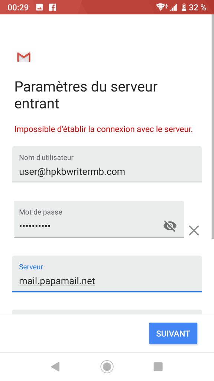Click the Paramètres du serveur entrant heading
This screenshot has height=381, width=214.
click(86, 95)
